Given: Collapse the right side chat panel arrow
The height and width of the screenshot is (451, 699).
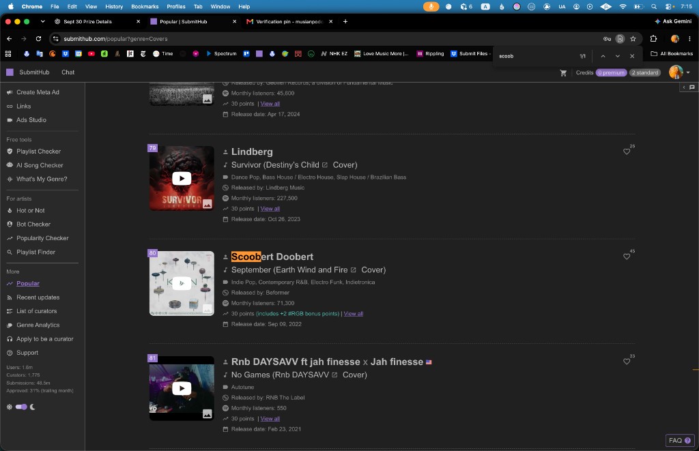Looking at the screenshot, I should pyautogui.click(x=684, y=87).
